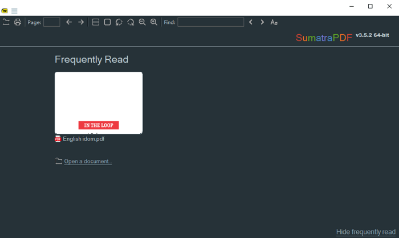Go to the next page arrow

pyautogui.click(x=81, y=22)
